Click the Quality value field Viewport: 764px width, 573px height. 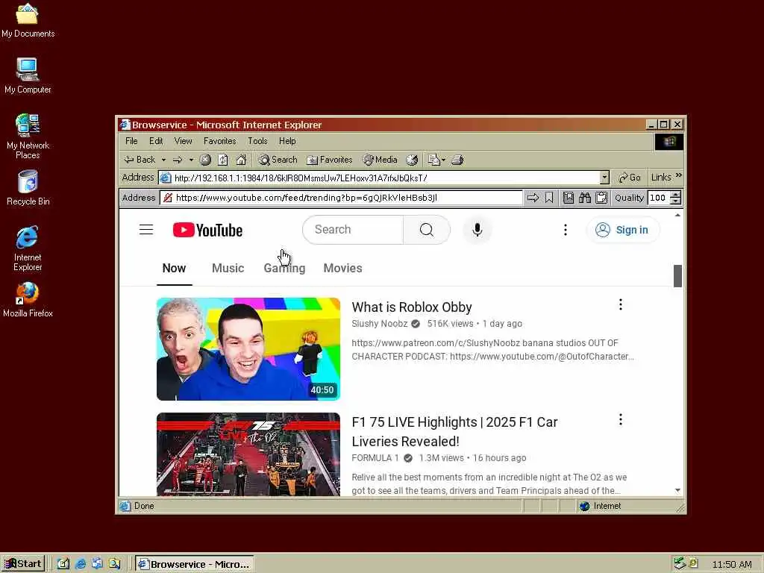[x=658, y=198]
